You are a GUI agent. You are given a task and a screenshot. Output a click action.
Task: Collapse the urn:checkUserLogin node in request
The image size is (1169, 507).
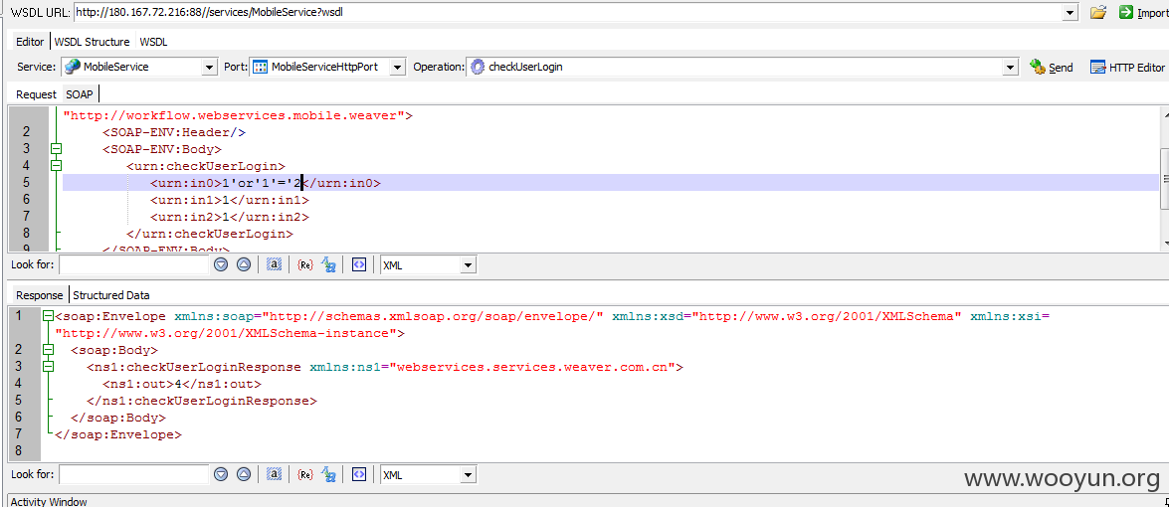tap(55, 166)
